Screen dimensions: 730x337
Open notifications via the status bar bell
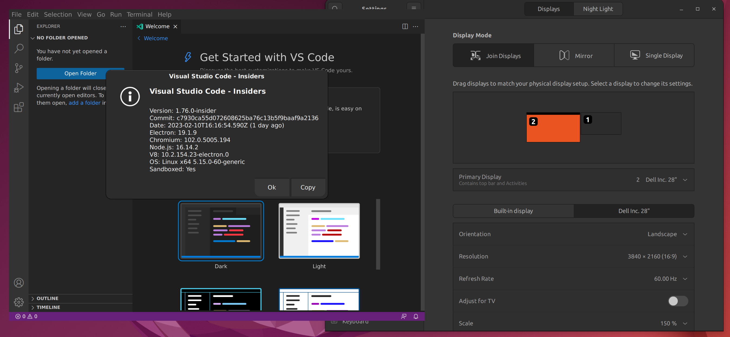416,316
